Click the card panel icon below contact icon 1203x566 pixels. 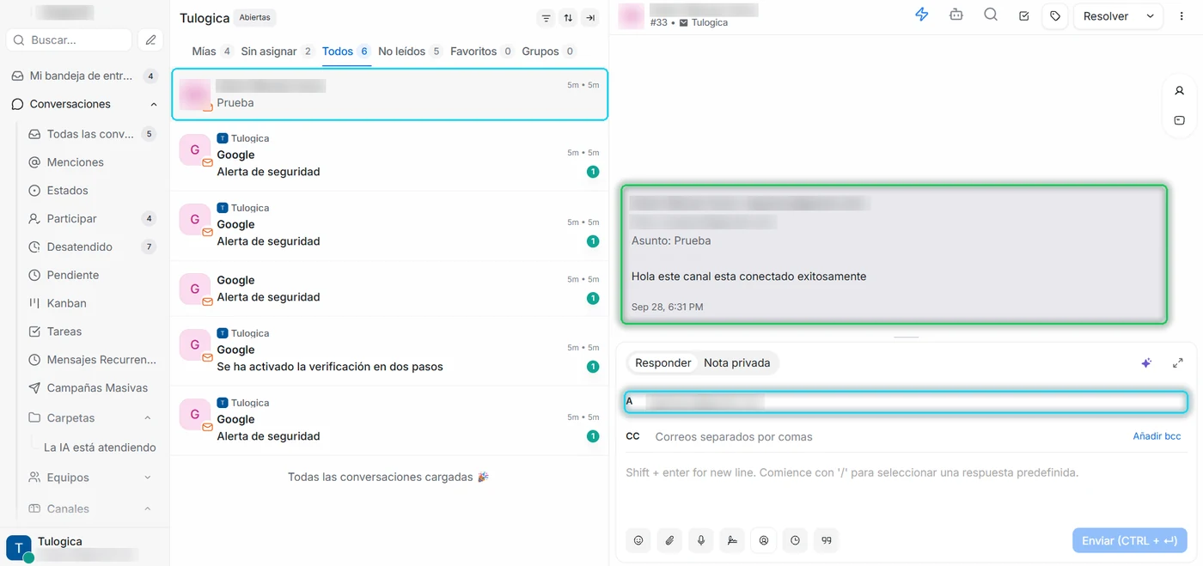[1179, 120]
